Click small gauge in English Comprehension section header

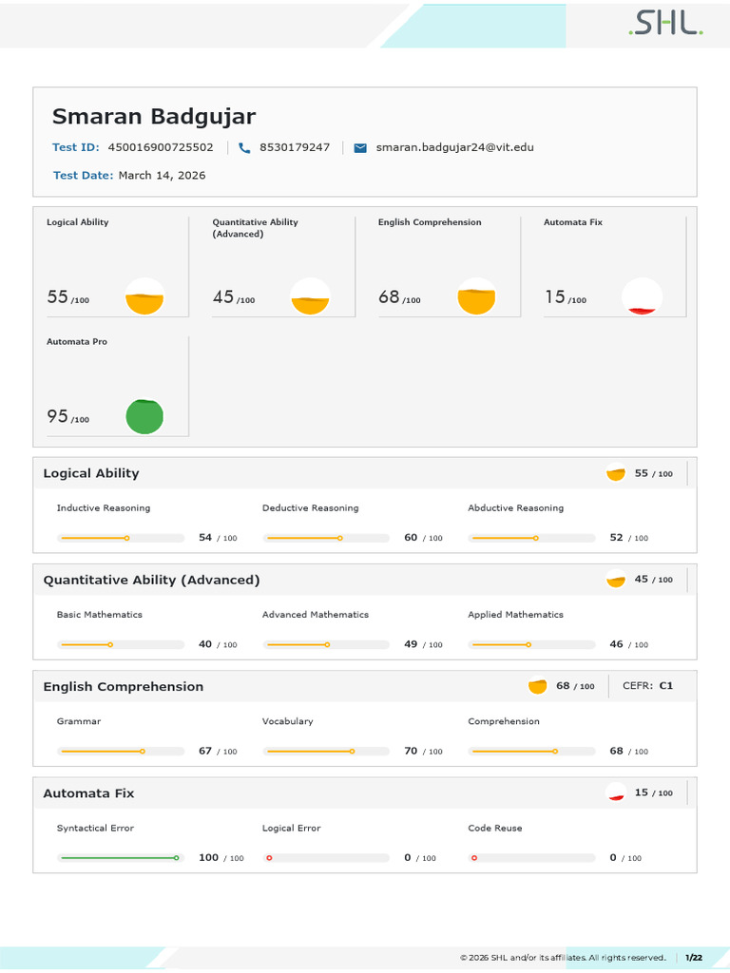coord(538,686)
